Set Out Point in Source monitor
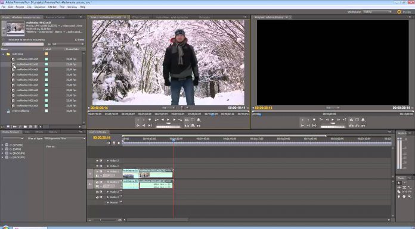The width and height of the screenshot is (415, 229). click(x=144, y=120)
